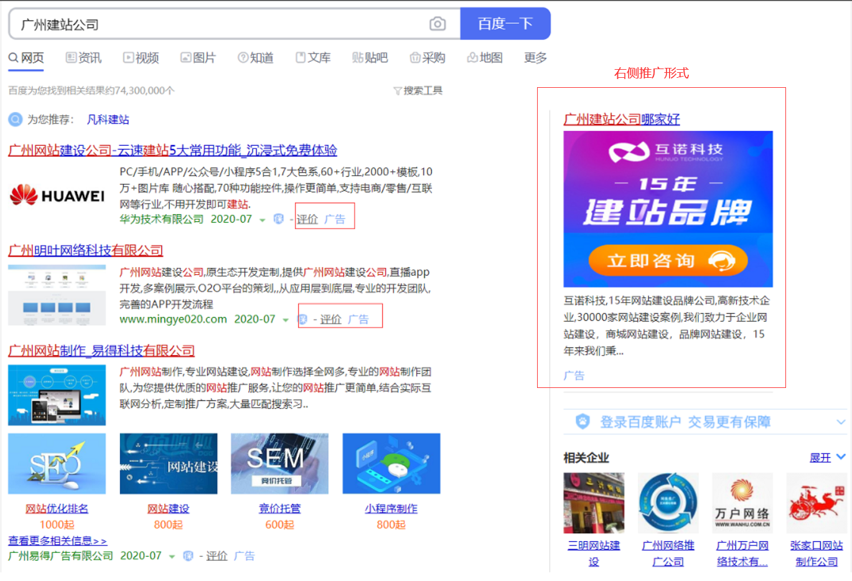Screen dimensions: 852x581
Task: Click the camera image-search icon
Action: (438, 24)
